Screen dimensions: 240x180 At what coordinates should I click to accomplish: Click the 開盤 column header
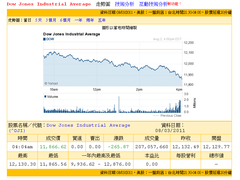(216, 138)
